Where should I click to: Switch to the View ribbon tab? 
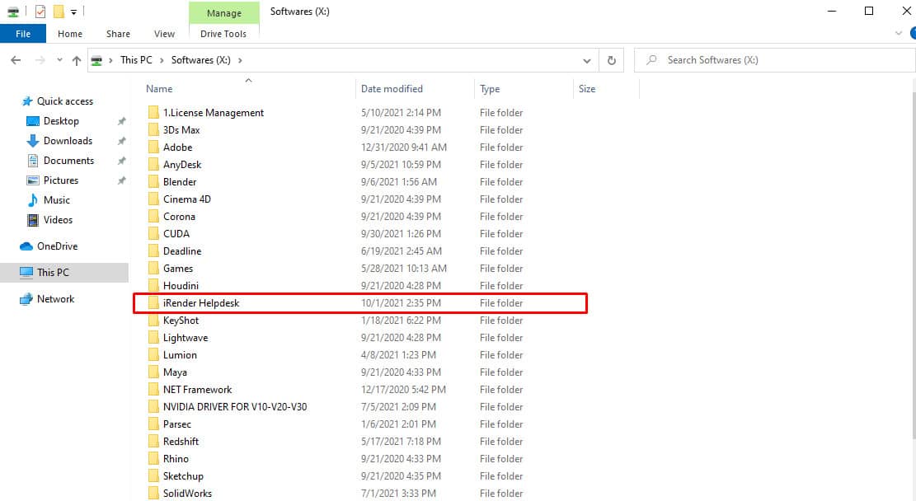pos(164,34)
